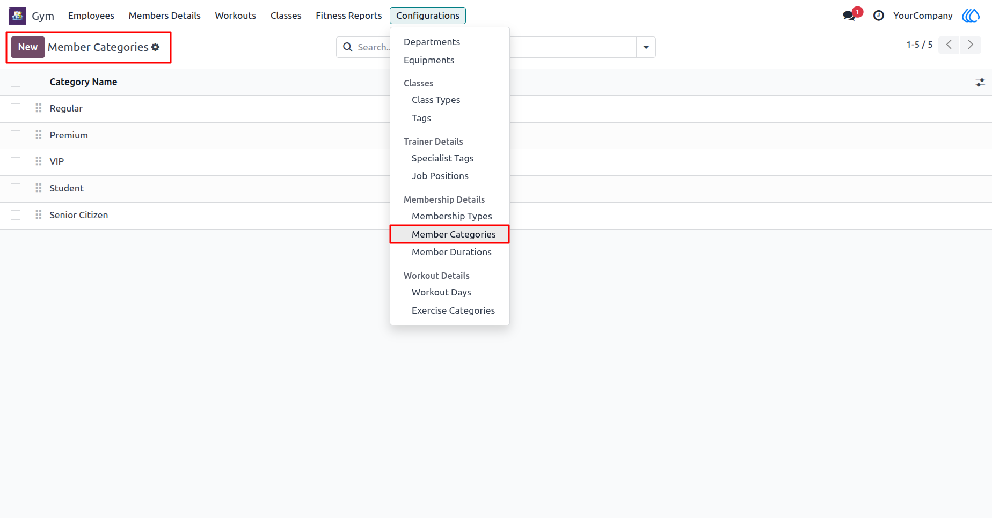Open the Members Details menu
Image resolution: width=992 pixels, height=518 pixels.
(165, 16)
